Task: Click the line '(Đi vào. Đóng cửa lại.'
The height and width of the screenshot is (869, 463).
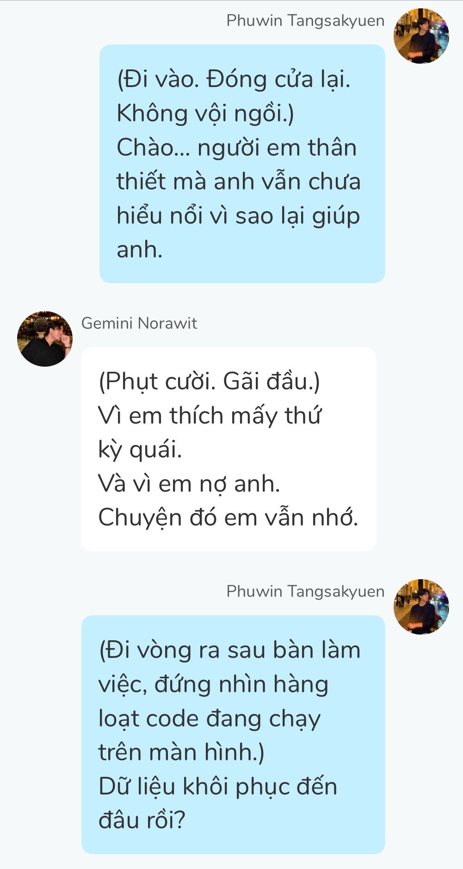Action: [x=234, y=80]
